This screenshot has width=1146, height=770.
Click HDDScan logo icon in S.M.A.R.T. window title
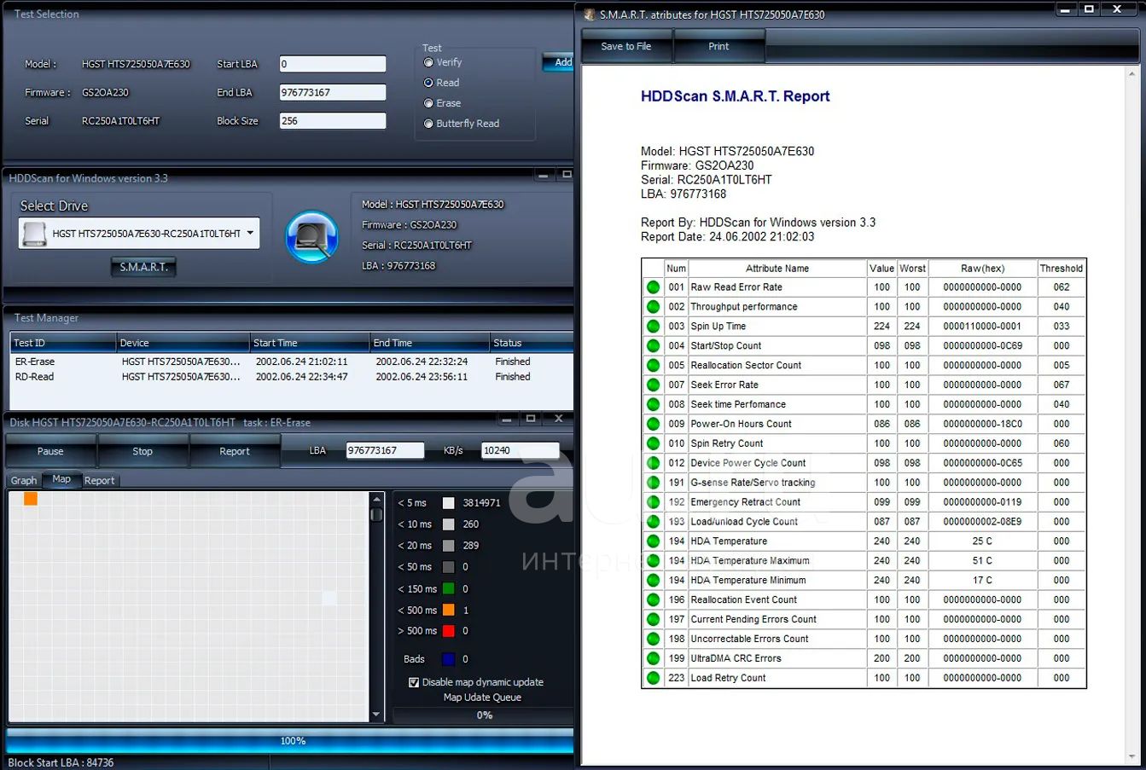coord(589,14)
